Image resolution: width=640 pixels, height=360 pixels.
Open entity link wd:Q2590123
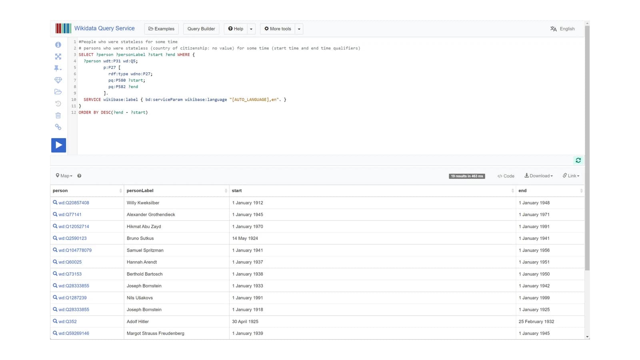(72, 238)
